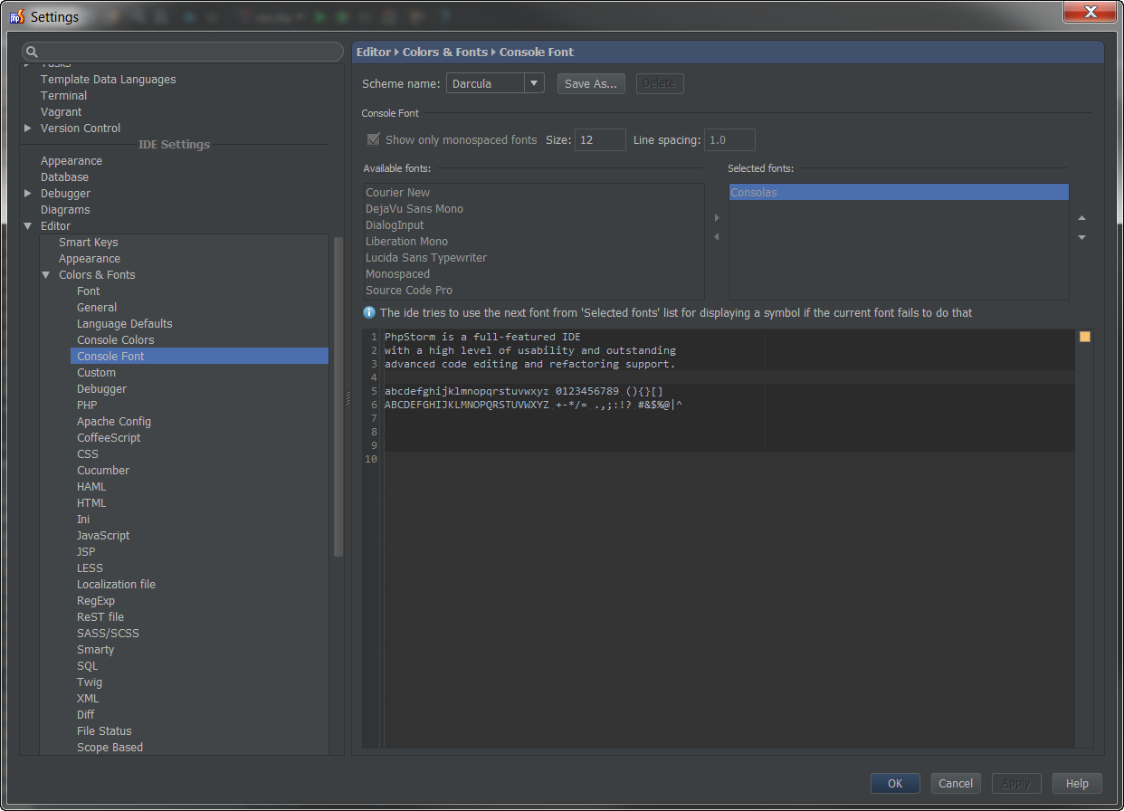1124x811 pixels.
Task: Collapse the Editor tree node
Action: coord(28,226)
